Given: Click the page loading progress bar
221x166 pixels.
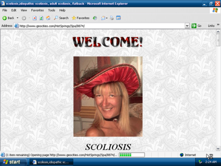Looking at the screenshot, I should tap(132, 155).
